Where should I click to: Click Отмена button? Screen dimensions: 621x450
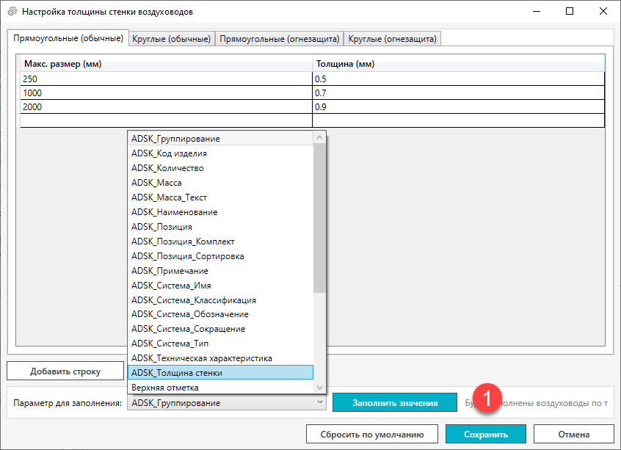[573, 434]
